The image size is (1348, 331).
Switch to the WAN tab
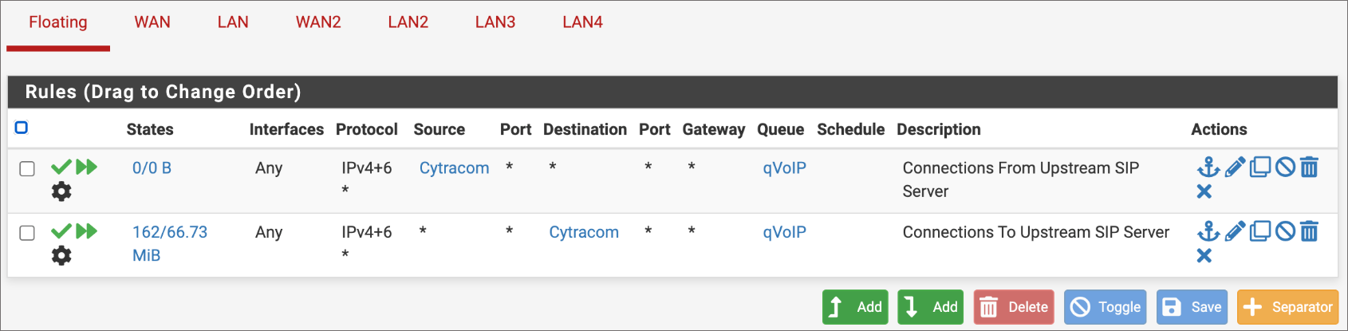click(x=152, y=22)
